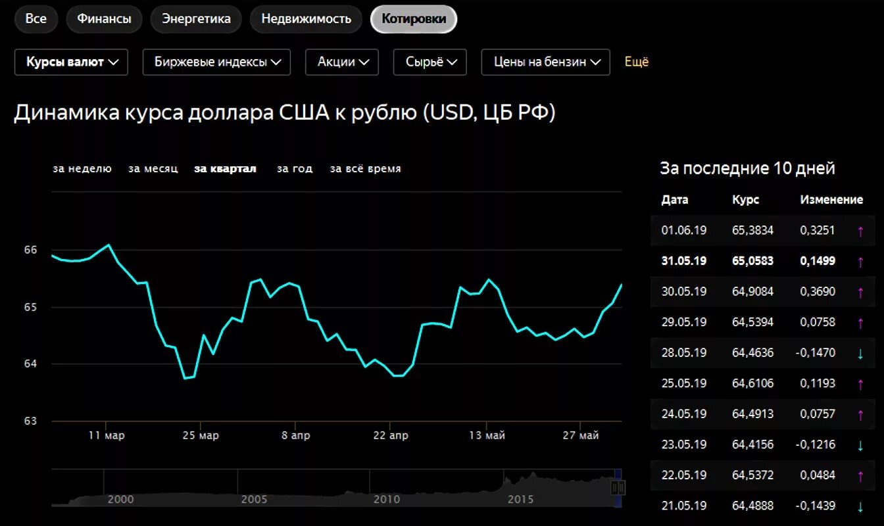Click the rate value 64,4888
The height and width of the screenshot is (526, 884).
[752, 506]
